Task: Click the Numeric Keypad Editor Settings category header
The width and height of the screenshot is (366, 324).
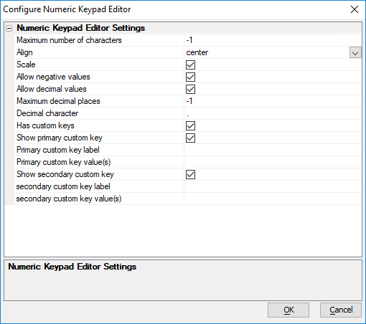Action: [80, 28]
